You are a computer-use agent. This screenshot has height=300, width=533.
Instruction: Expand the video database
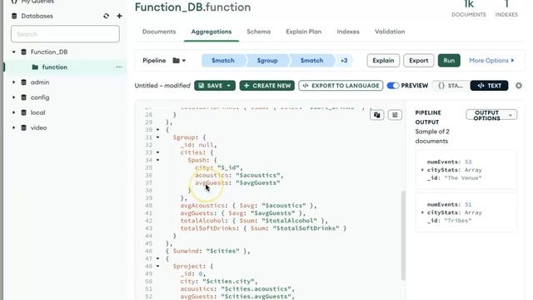tap(13, 127)
